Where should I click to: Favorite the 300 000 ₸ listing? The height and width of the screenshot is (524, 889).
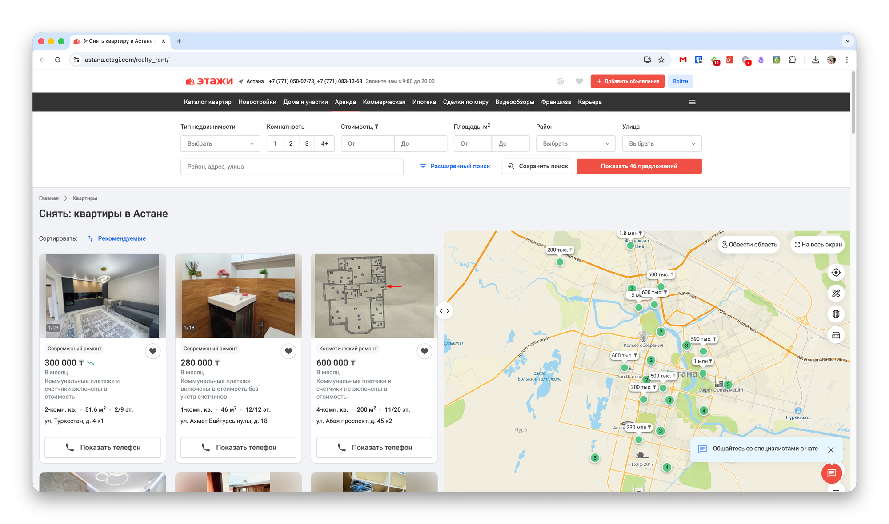(x=152, y=351)
